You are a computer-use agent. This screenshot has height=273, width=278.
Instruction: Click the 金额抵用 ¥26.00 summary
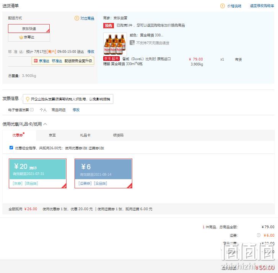point(23,209)
